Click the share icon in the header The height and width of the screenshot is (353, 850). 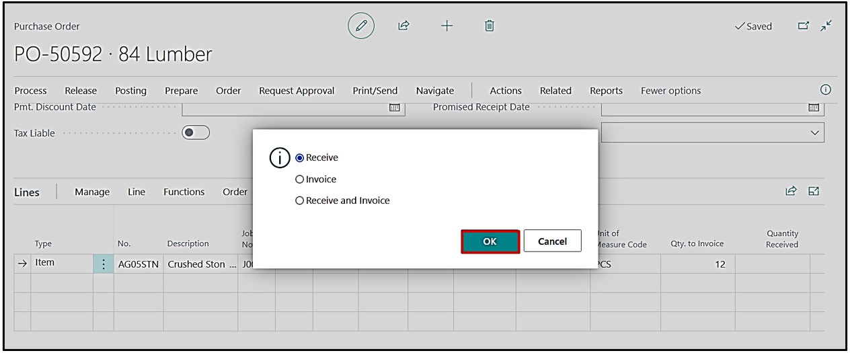[x=403, y=26]
